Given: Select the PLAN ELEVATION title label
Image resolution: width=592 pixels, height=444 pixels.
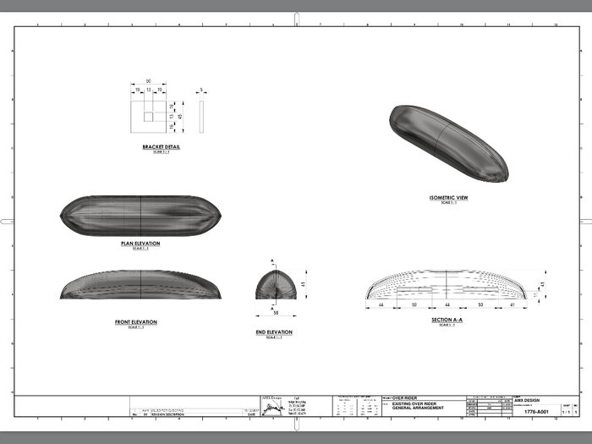Looking at the screenshot, I should coord(140,244).
